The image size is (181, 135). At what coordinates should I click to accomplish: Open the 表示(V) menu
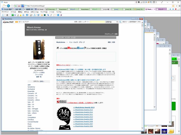[26, 12]
